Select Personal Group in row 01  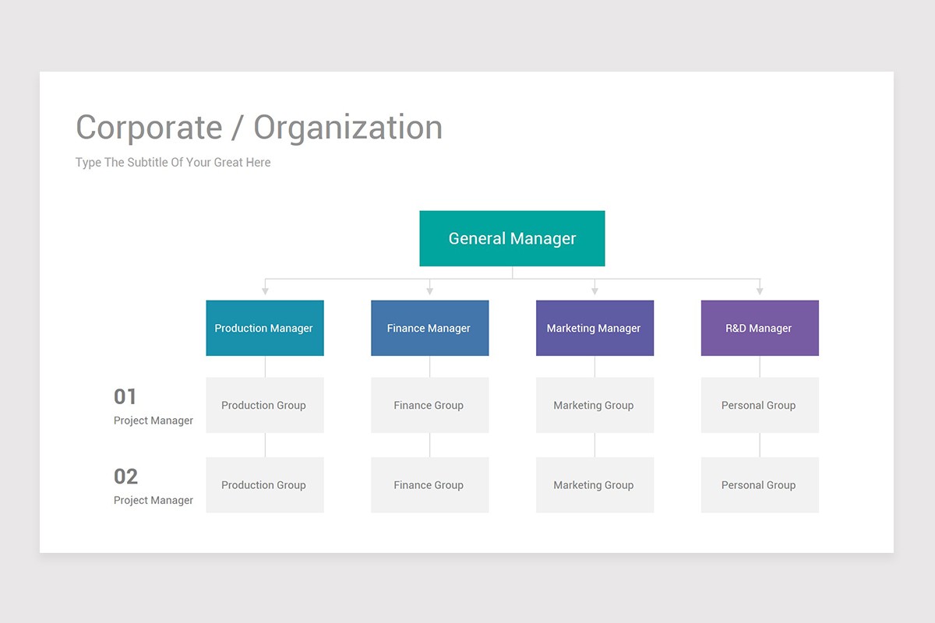tap(759, 405)
